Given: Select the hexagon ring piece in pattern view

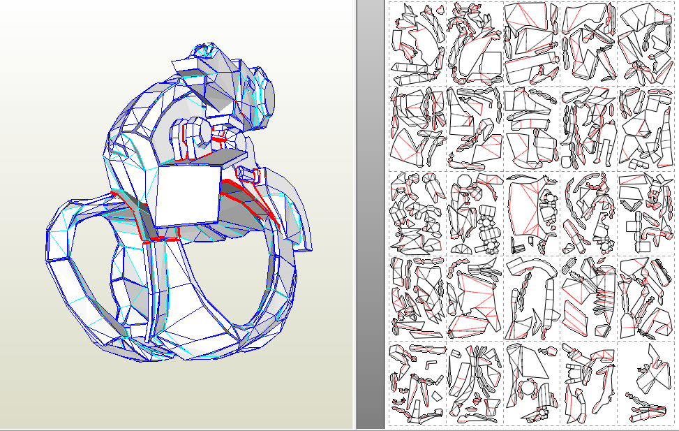Looking at the screenshot, I should pyautogui.click(x=528, y=387).
